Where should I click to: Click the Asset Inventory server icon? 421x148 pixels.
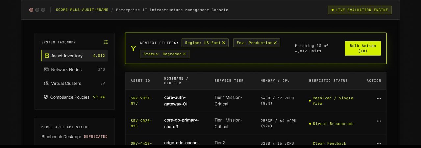(47, 56)
